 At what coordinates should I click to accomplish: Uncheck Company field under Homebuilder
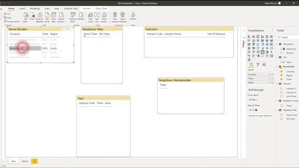[281, 71]
